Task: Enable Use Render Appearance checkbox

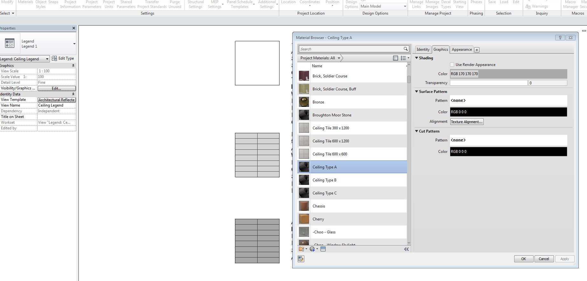Action: point(452,65)
